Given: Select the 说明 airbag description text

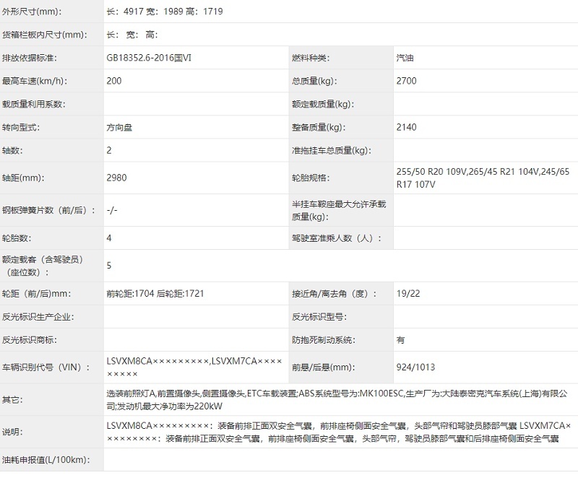Looking at the screenshot, I should 339,432.
